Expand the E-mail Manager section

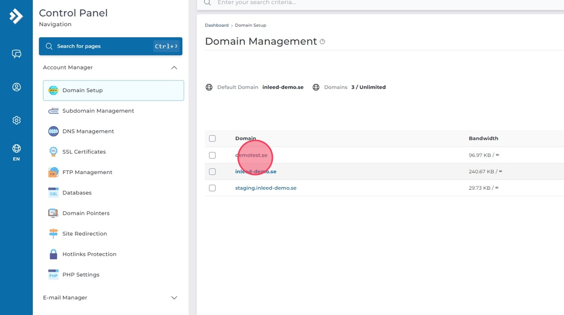(x=174, y=298)
